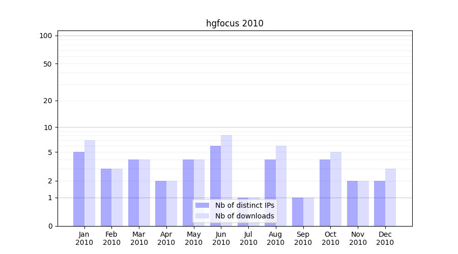Click the y-axis tick label 0
Viewport: 458px width, 254px height.
50,226
